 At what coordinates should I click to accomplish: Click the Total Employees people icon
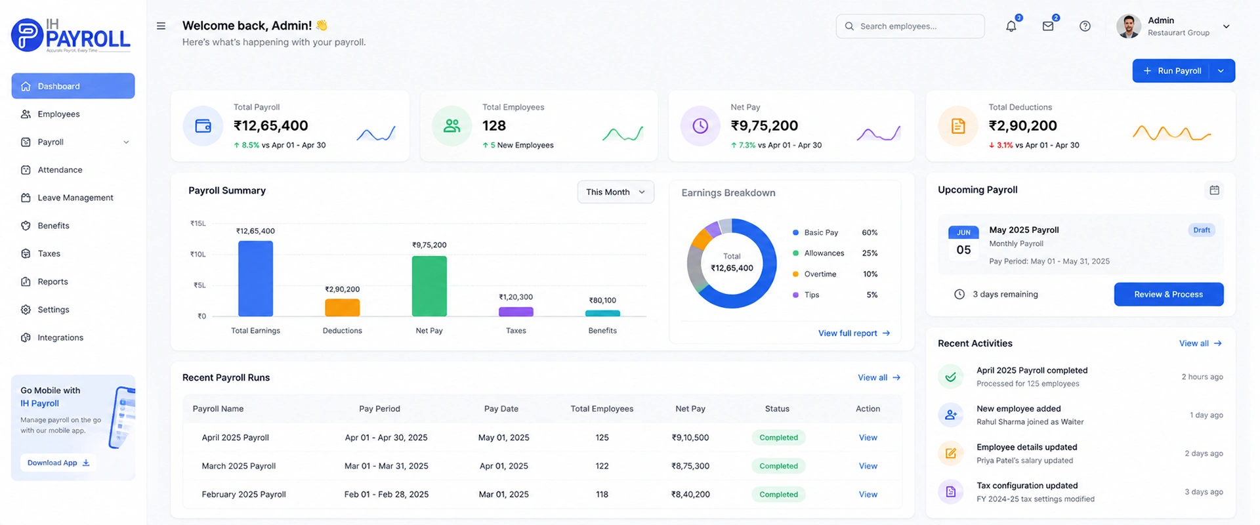coord(452,125)
